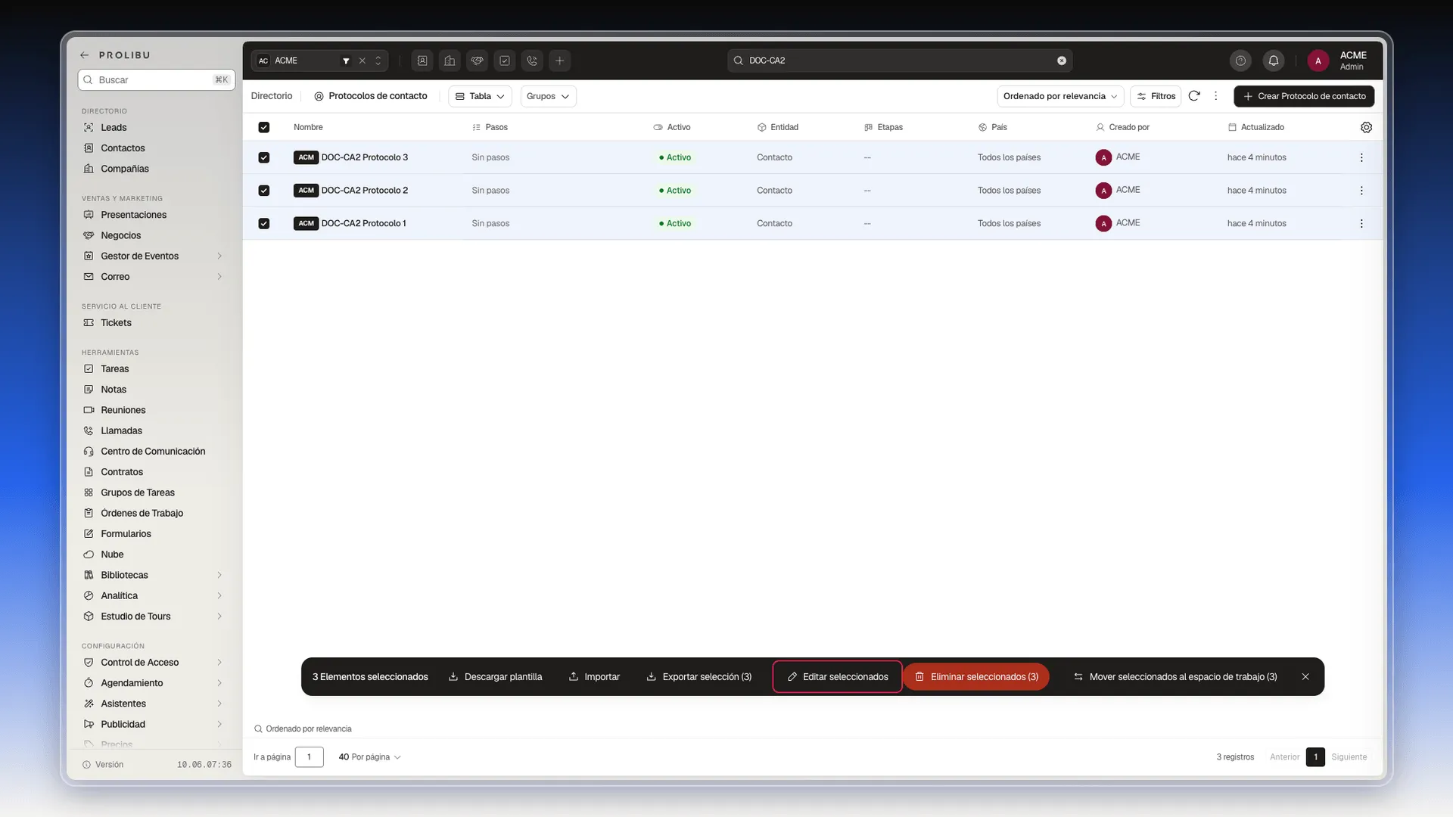1453x817 pixels.
Task: Clear the DOC-CA2 search query
Action: (1062, 61)
